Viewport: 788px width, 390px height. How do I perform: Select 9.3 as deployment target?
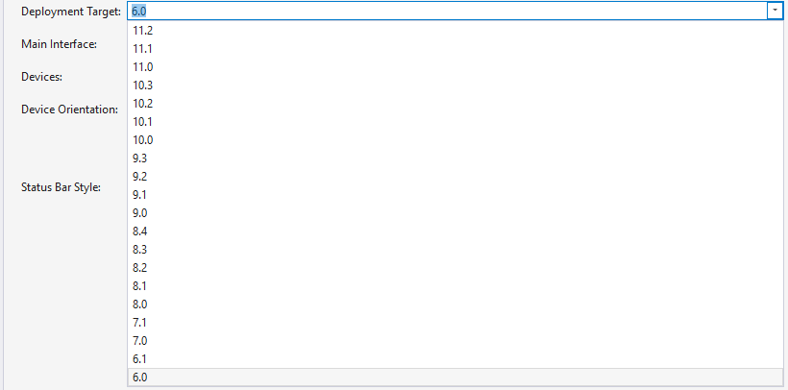[140, 158]
